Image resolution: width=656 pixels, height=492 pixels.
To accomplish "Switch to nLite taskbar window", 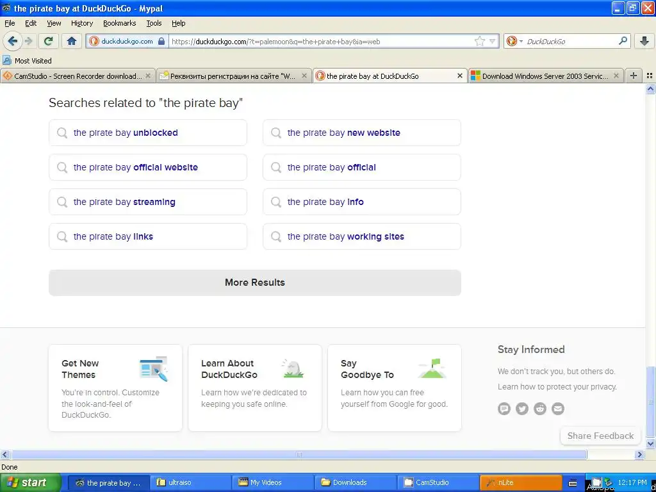I will tap(520, 483).
